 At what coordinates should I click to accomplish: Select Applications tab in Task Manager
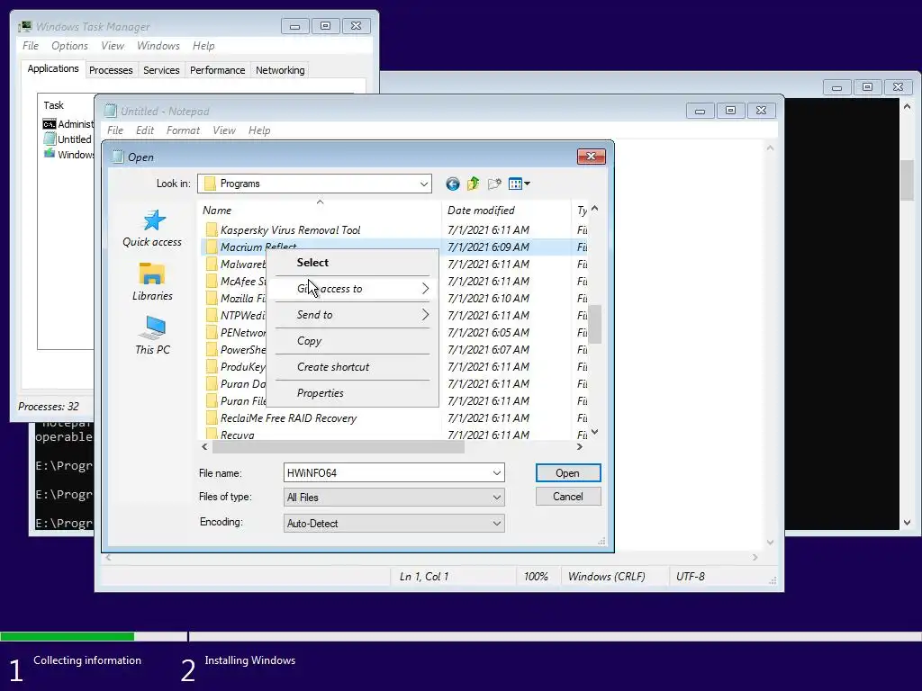tap(53, 68)
